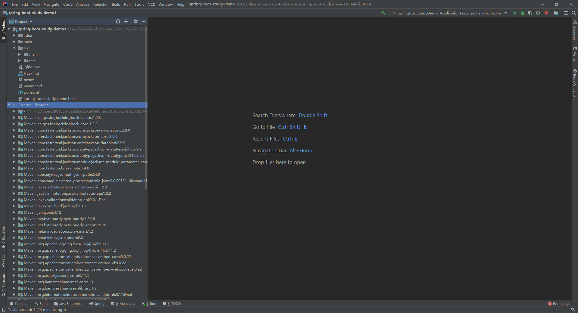Collapse External Libraries node
This screenshot has width=578, height=313.
point(9,105)
